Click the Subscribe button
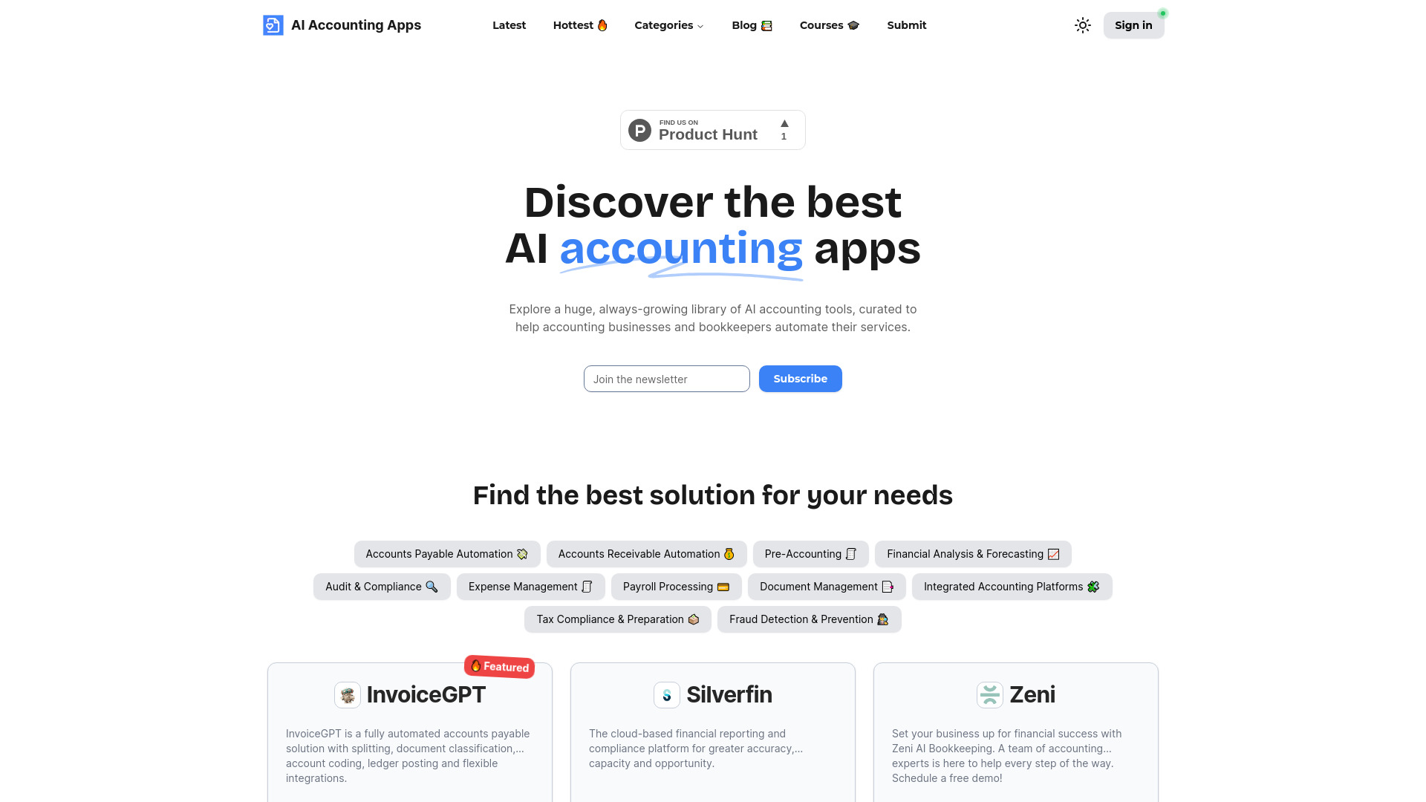Viewport: 1426px width, 802px height. (x=800, y=378)
